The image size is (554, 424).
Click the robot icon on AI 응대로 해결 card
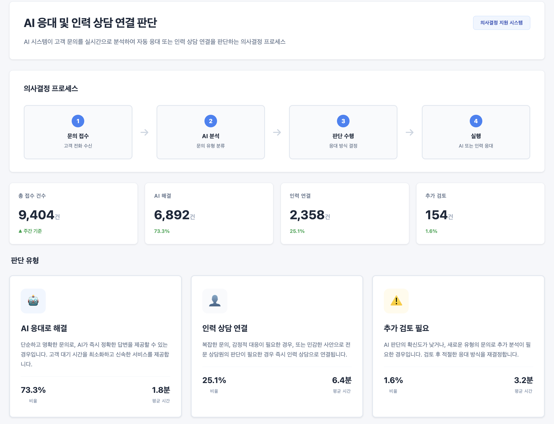tap(33, 301)
